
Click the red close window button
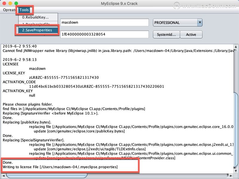(4, 3)
